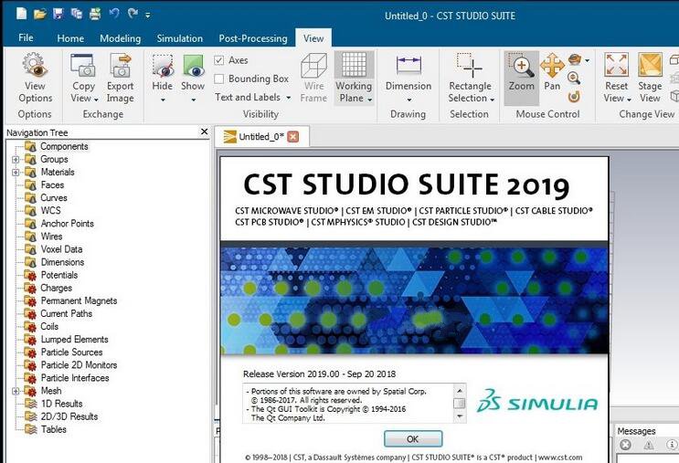The width and height of the screenshot is (679, 463).
Task: Click the warning filter icon in Messages
Action: click(x=648, y=445)
